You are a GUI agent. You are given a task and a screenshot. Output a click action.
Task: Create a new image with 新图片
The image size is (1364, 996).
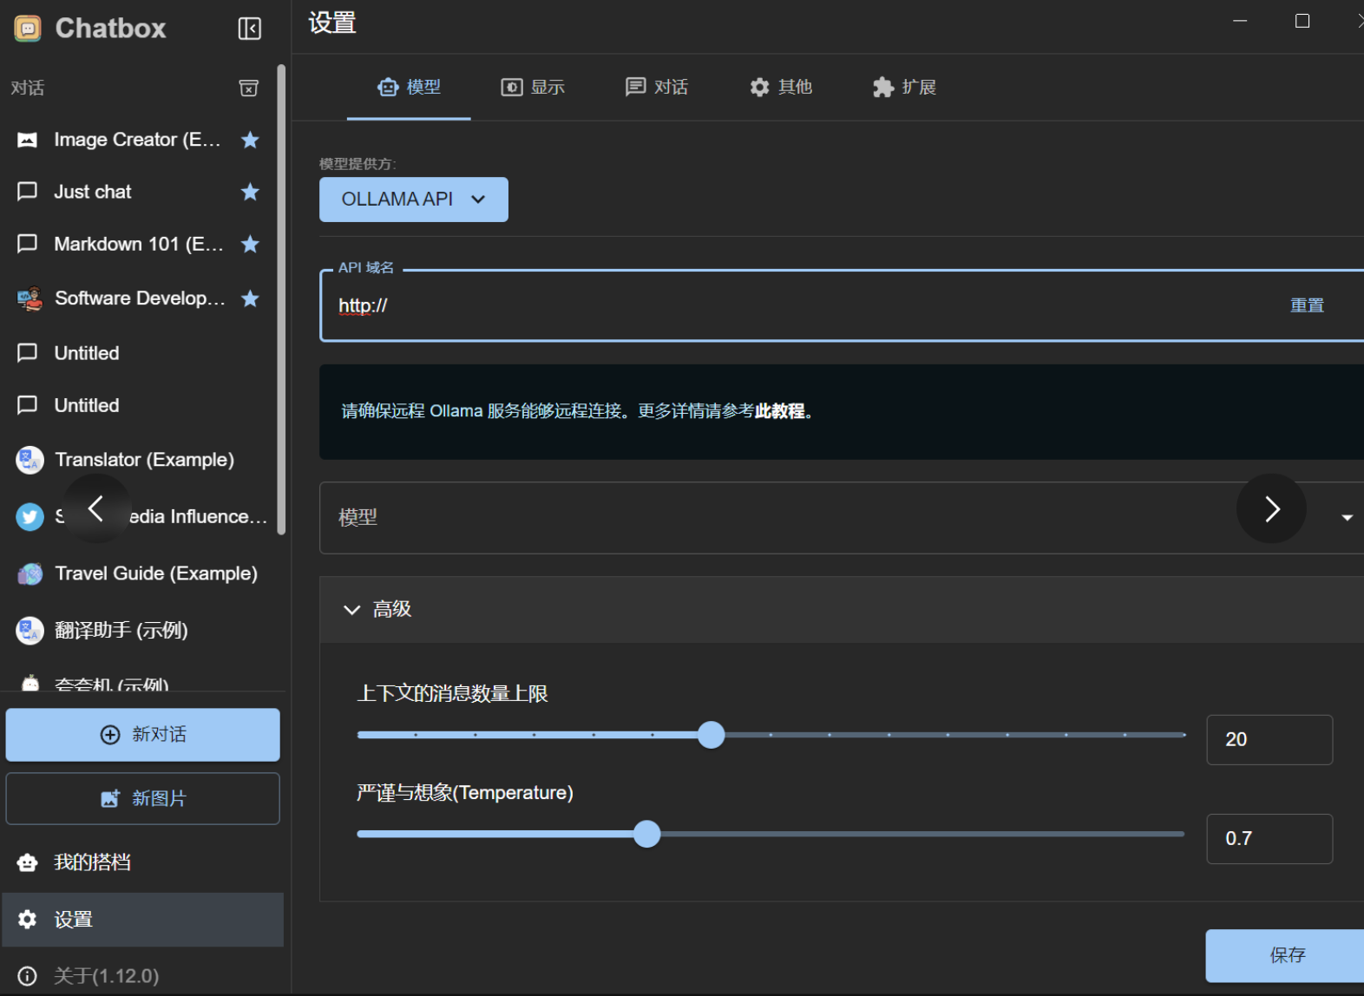click(143, 798)
